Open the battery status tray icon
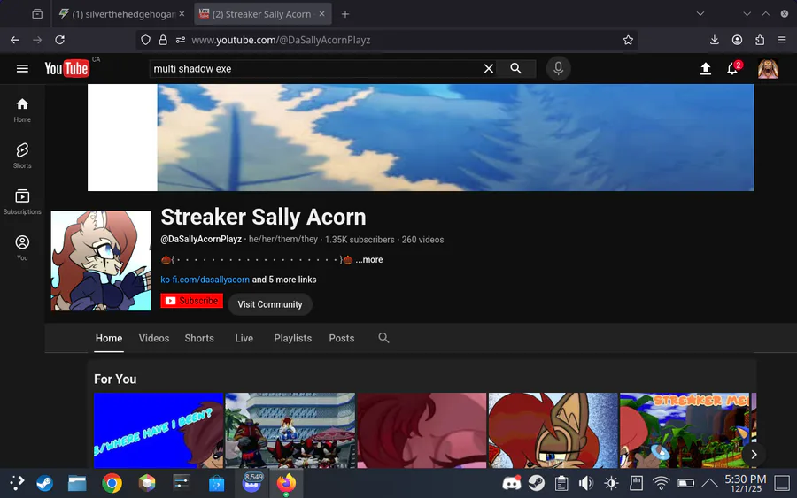This screenshot has height=498, width=797. [685, 483]
